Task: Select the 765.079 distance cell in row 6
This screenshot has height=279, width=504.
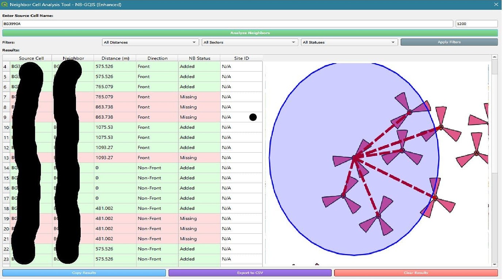Action: pos(115,87)
